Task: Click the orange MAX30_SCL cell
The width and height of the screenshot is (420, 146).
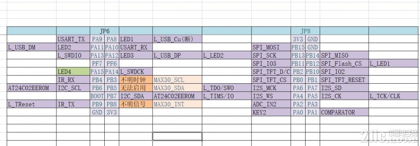Action: tap(177, 79)
